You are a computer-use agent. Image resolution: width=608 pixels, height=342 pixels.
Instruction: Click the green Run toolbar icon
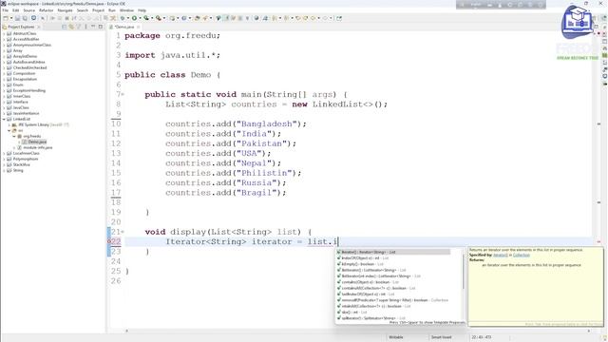click(134, 18)
